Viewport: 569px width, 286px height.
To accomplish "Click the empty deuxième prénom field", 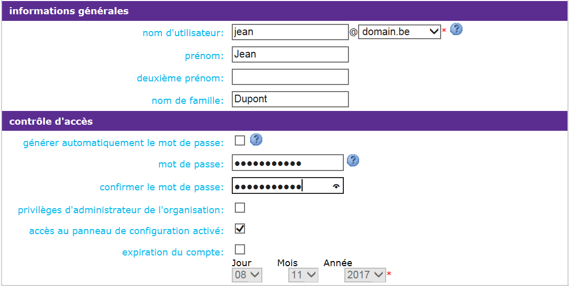I will [290, 77].
